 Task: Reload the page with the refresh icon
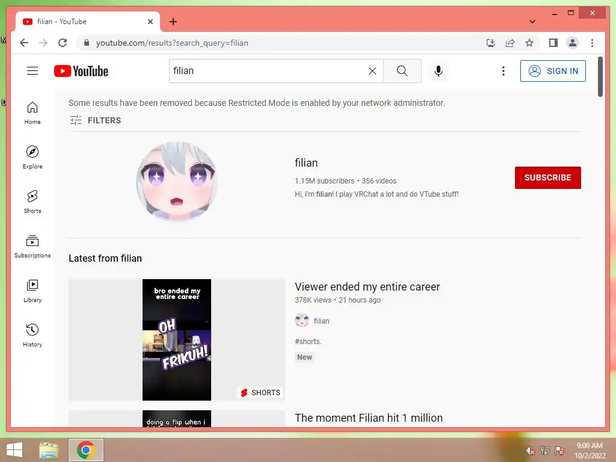pos(63,43)
